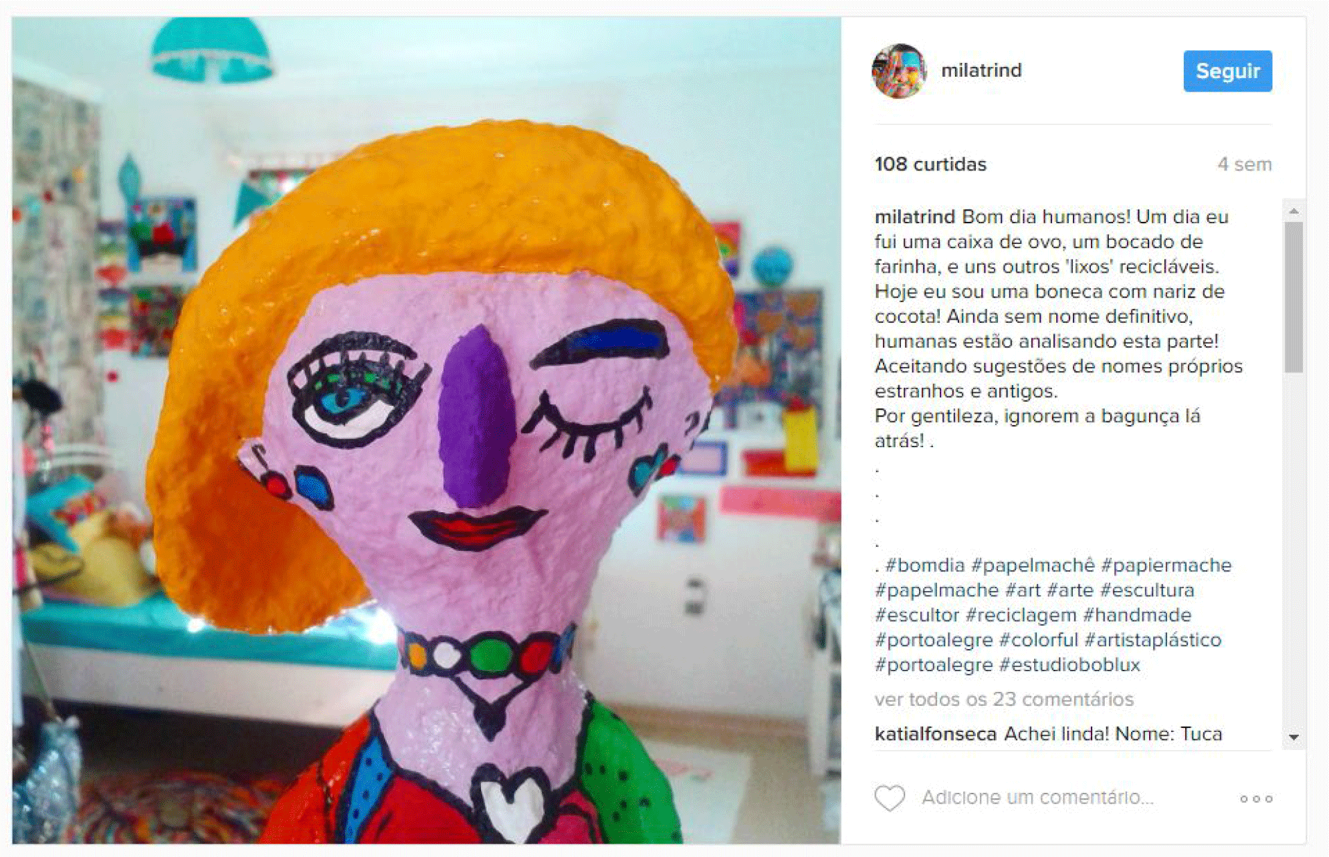Expand ver todos os 23 comentários

pyautogui.click(x=1004, y=699)
